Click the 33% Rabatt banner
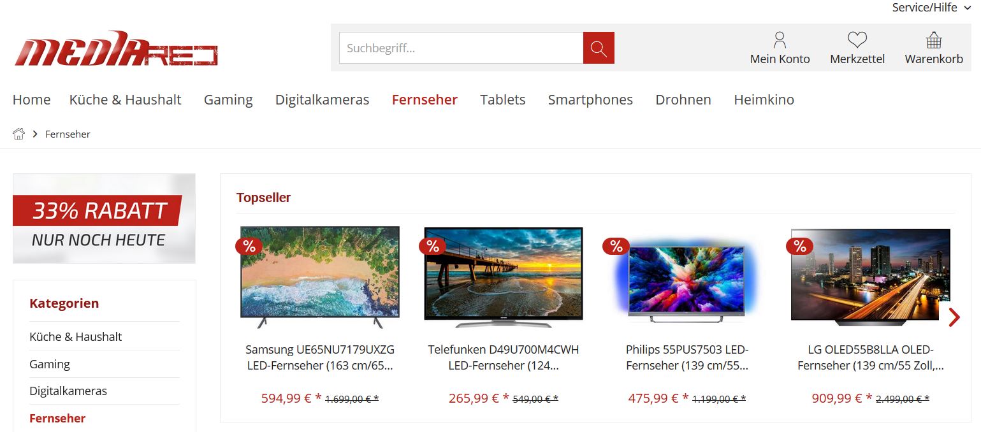981x432 pixels. tap(104, 219)
